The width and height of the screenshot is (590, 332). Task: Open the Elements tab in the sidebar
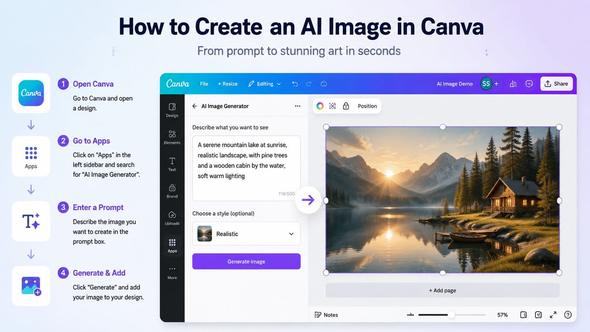172,137
